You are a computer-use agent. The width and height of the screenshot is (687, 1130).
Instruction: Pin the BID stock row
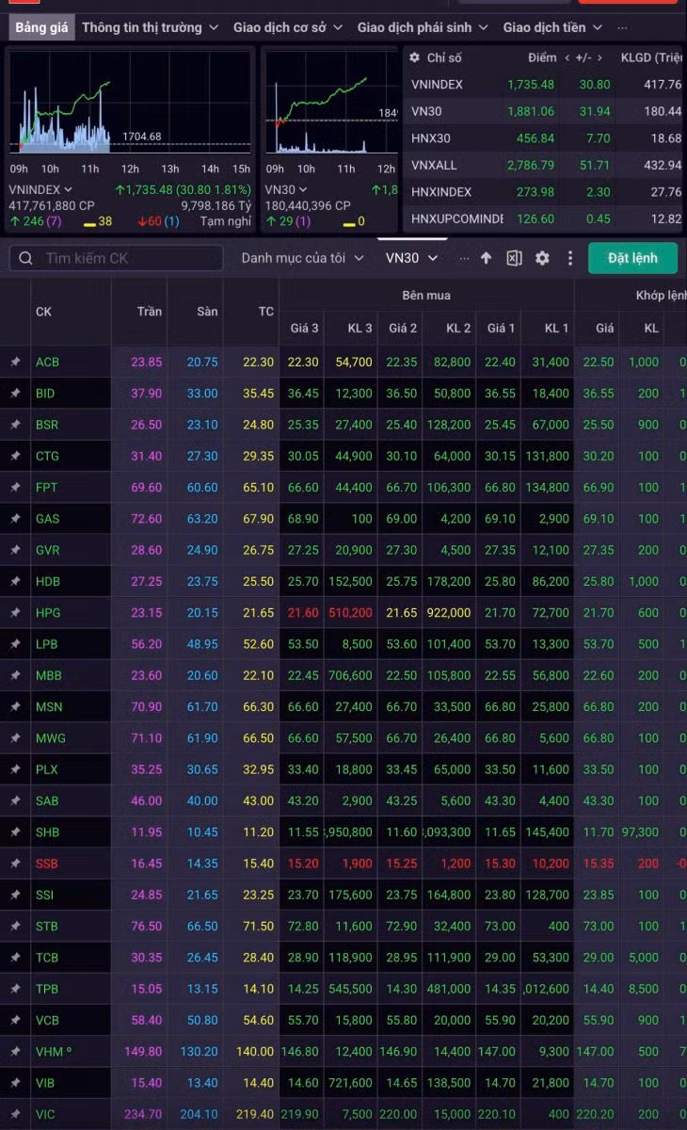(x=15, y=393)
